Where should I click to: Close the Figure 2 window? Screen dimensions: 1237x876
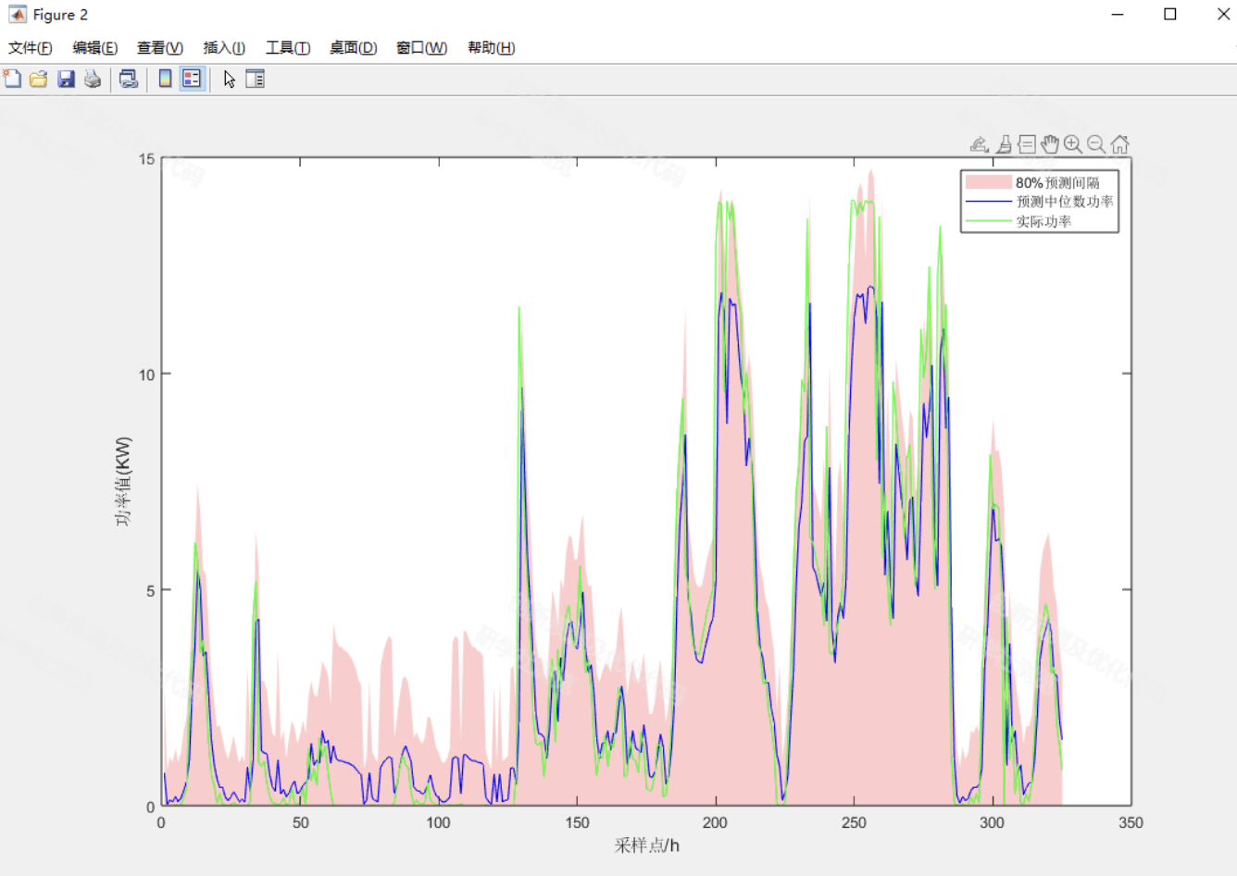point(1222,14)
